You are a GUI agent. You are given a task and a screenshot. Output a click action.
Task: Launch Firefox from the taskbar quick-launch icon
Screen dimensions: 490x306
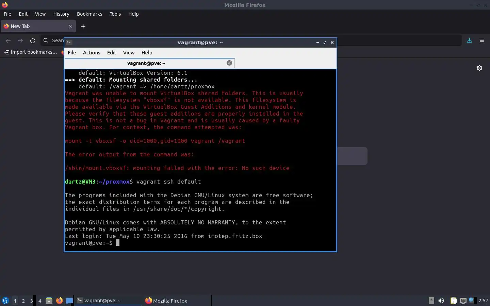(60, 301)
